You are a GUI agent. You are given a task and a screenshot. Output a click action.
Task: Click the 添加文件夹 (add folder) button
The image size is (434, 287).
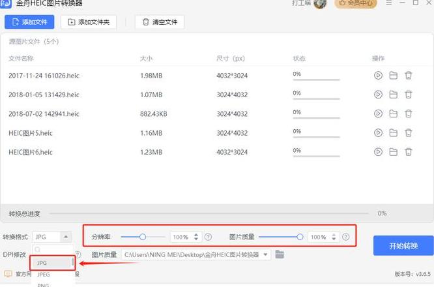[89, 22]
